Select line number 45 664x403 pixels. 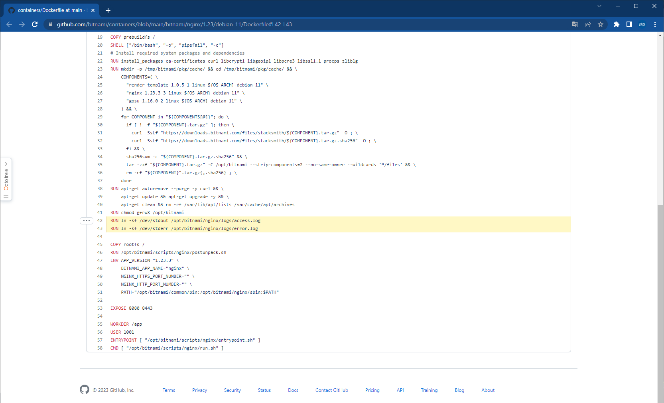point(100,244)
